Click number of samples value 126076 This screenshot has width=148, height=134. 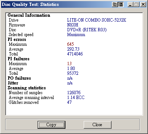point(74,93)
